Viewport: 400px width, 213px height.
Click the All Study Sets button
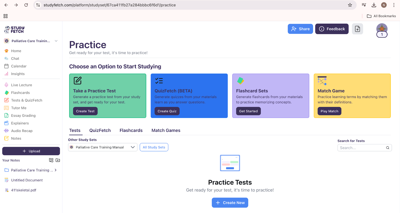coord(154,147)
